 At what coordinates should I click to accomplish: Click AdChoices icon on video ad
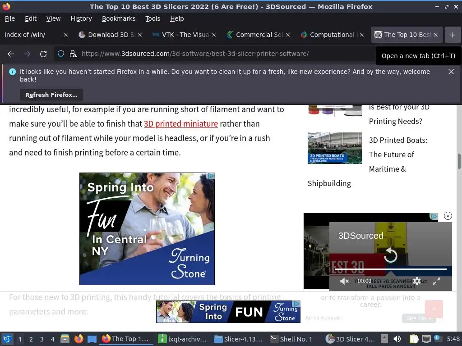[x=434, y=217]
